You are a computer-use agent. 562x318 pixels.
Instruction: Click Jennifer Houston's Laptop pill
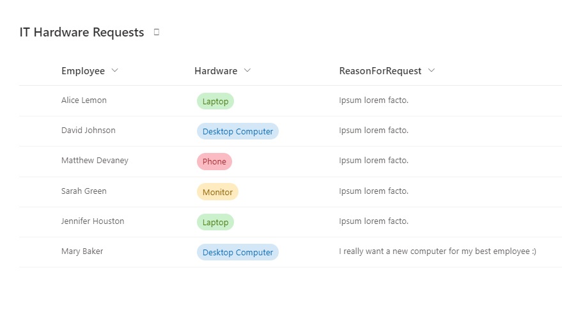point(215,222)
